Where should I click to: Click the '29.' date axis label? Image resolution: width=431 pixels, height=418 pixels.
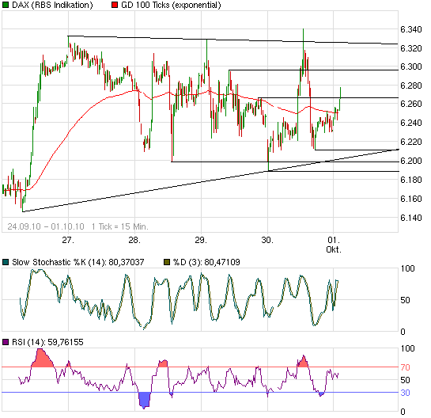click(x=201, y=240)
